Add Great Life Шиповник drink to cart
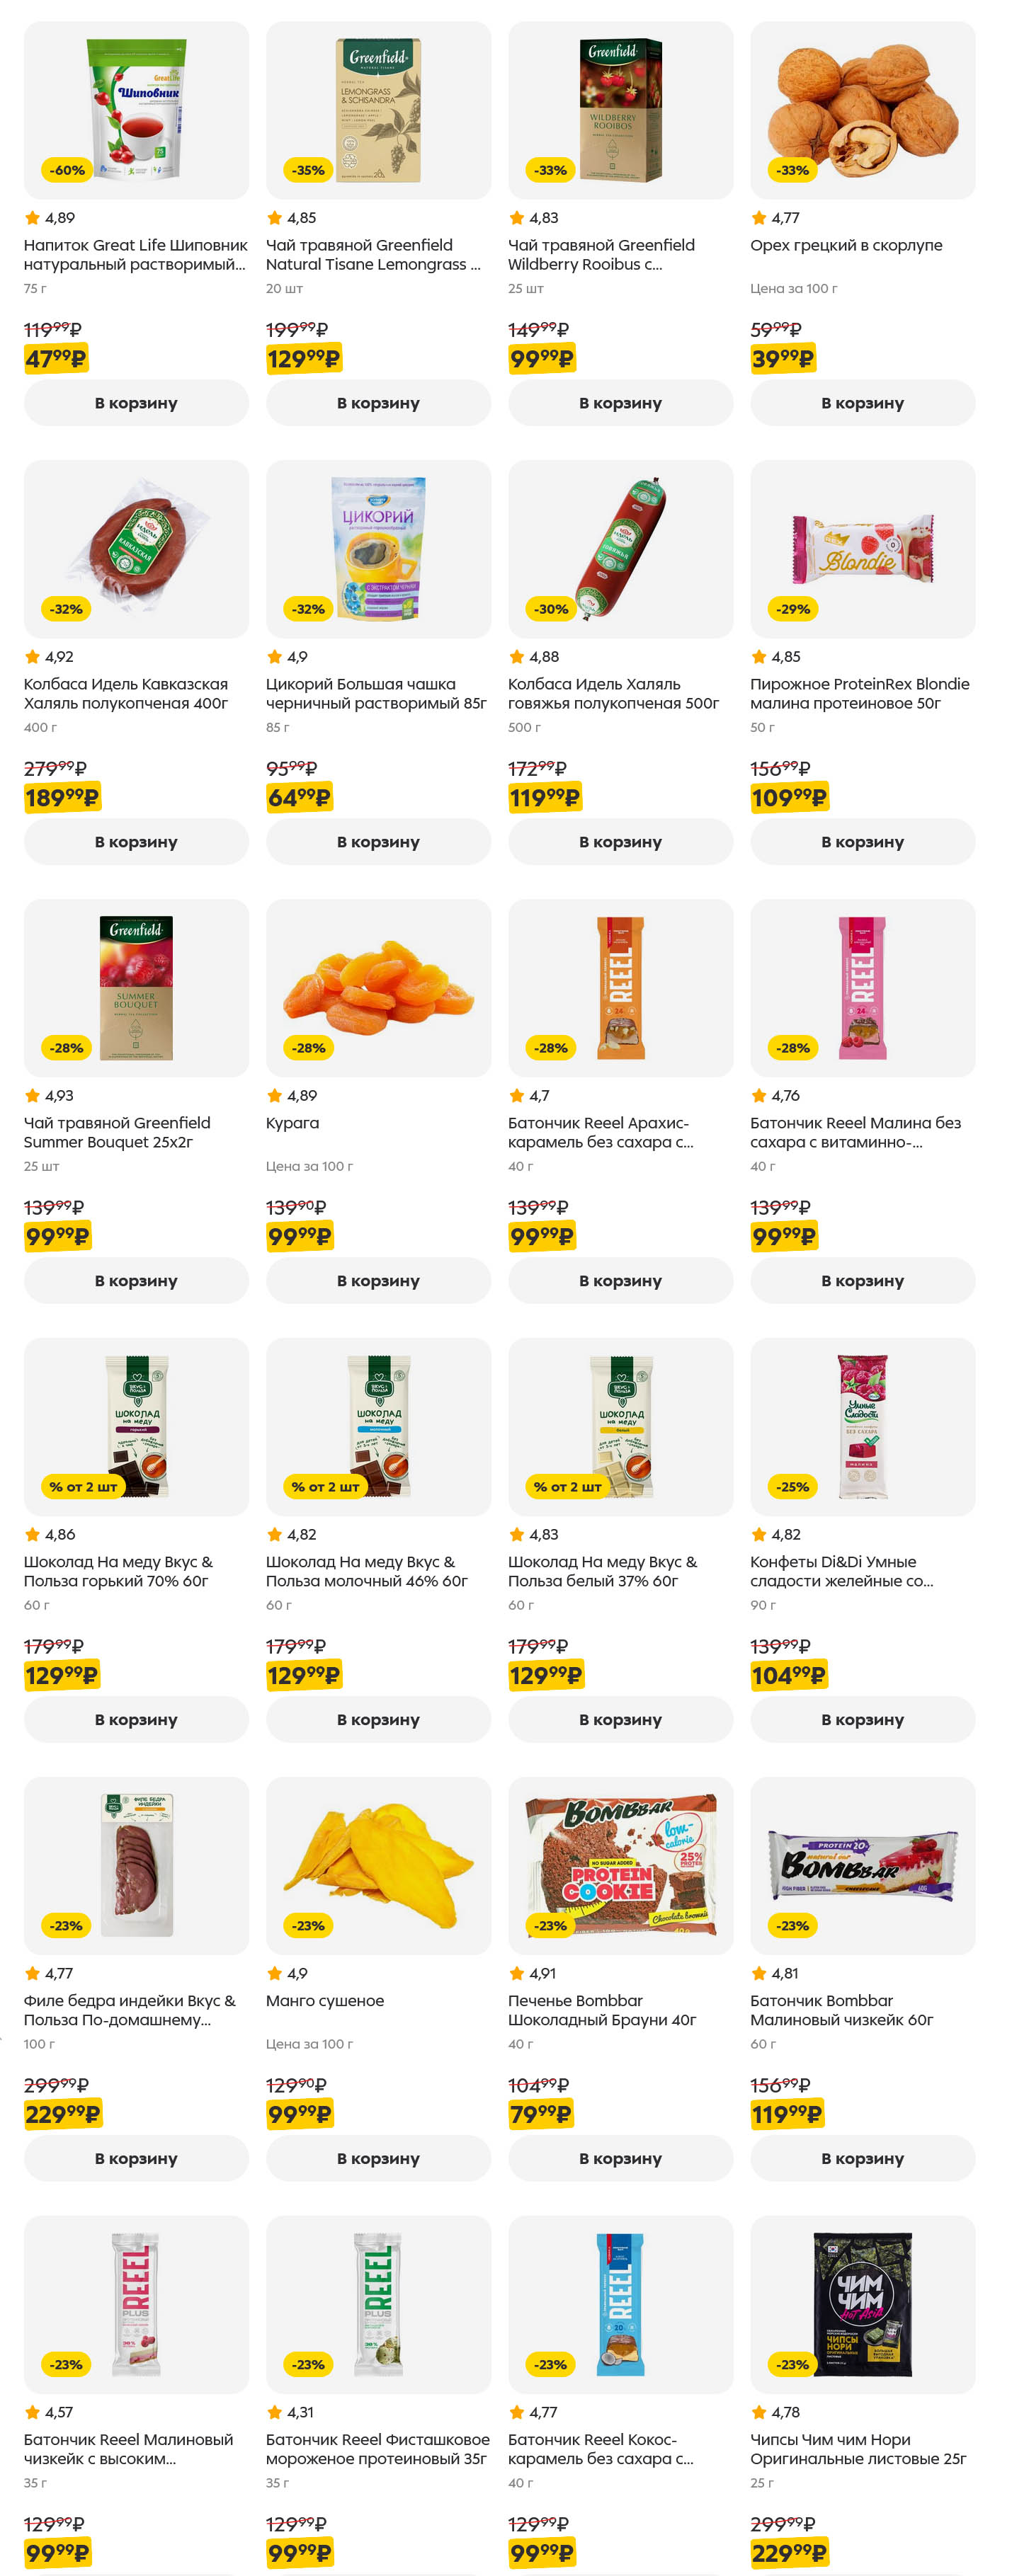This screenshot has width=1012, height=2576. point(136,403)
